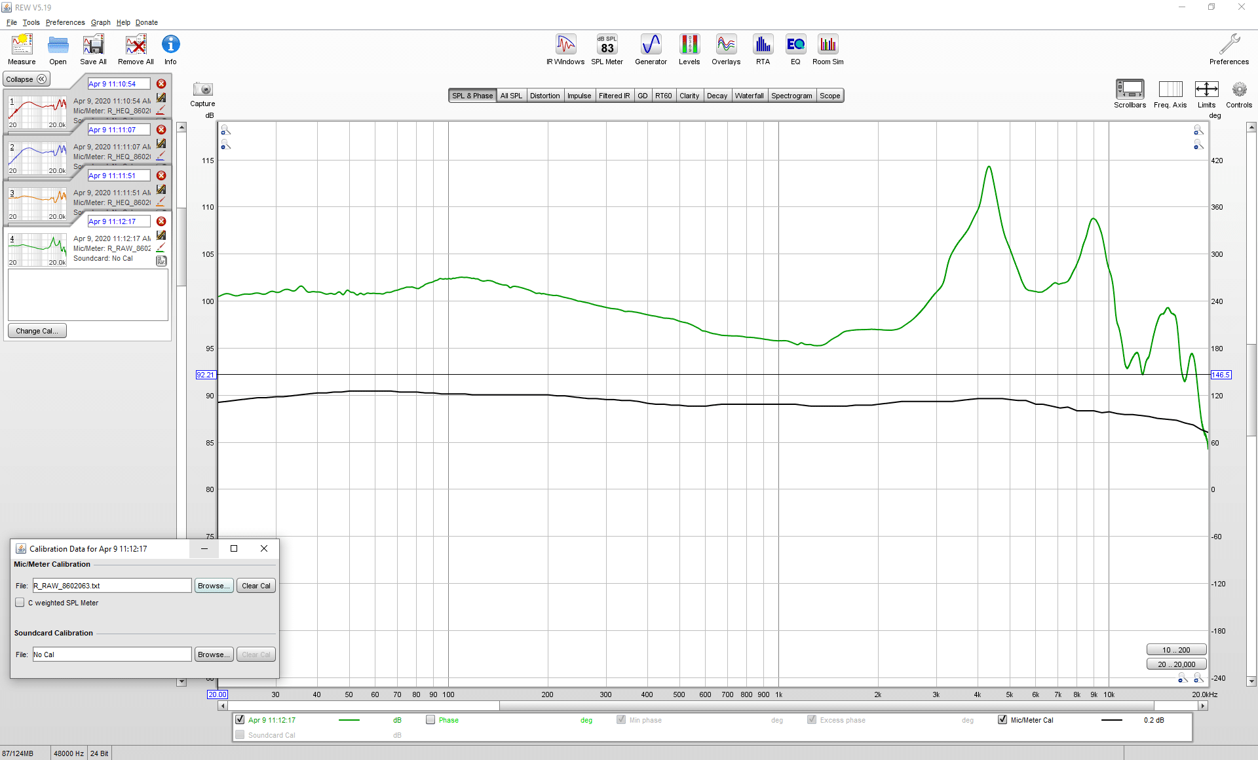
Task: Click the green trace color line in legend
Action: pyautogui.click(x=349, y=720)
